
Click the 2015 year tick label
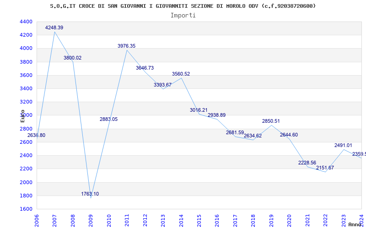(199, 220)
